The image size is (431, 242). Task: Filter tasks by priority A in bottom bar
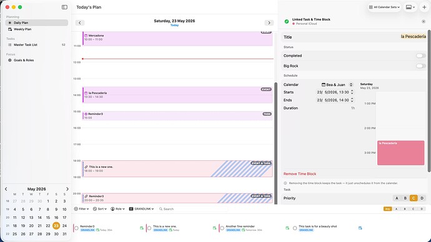click(x=396, y=209)
